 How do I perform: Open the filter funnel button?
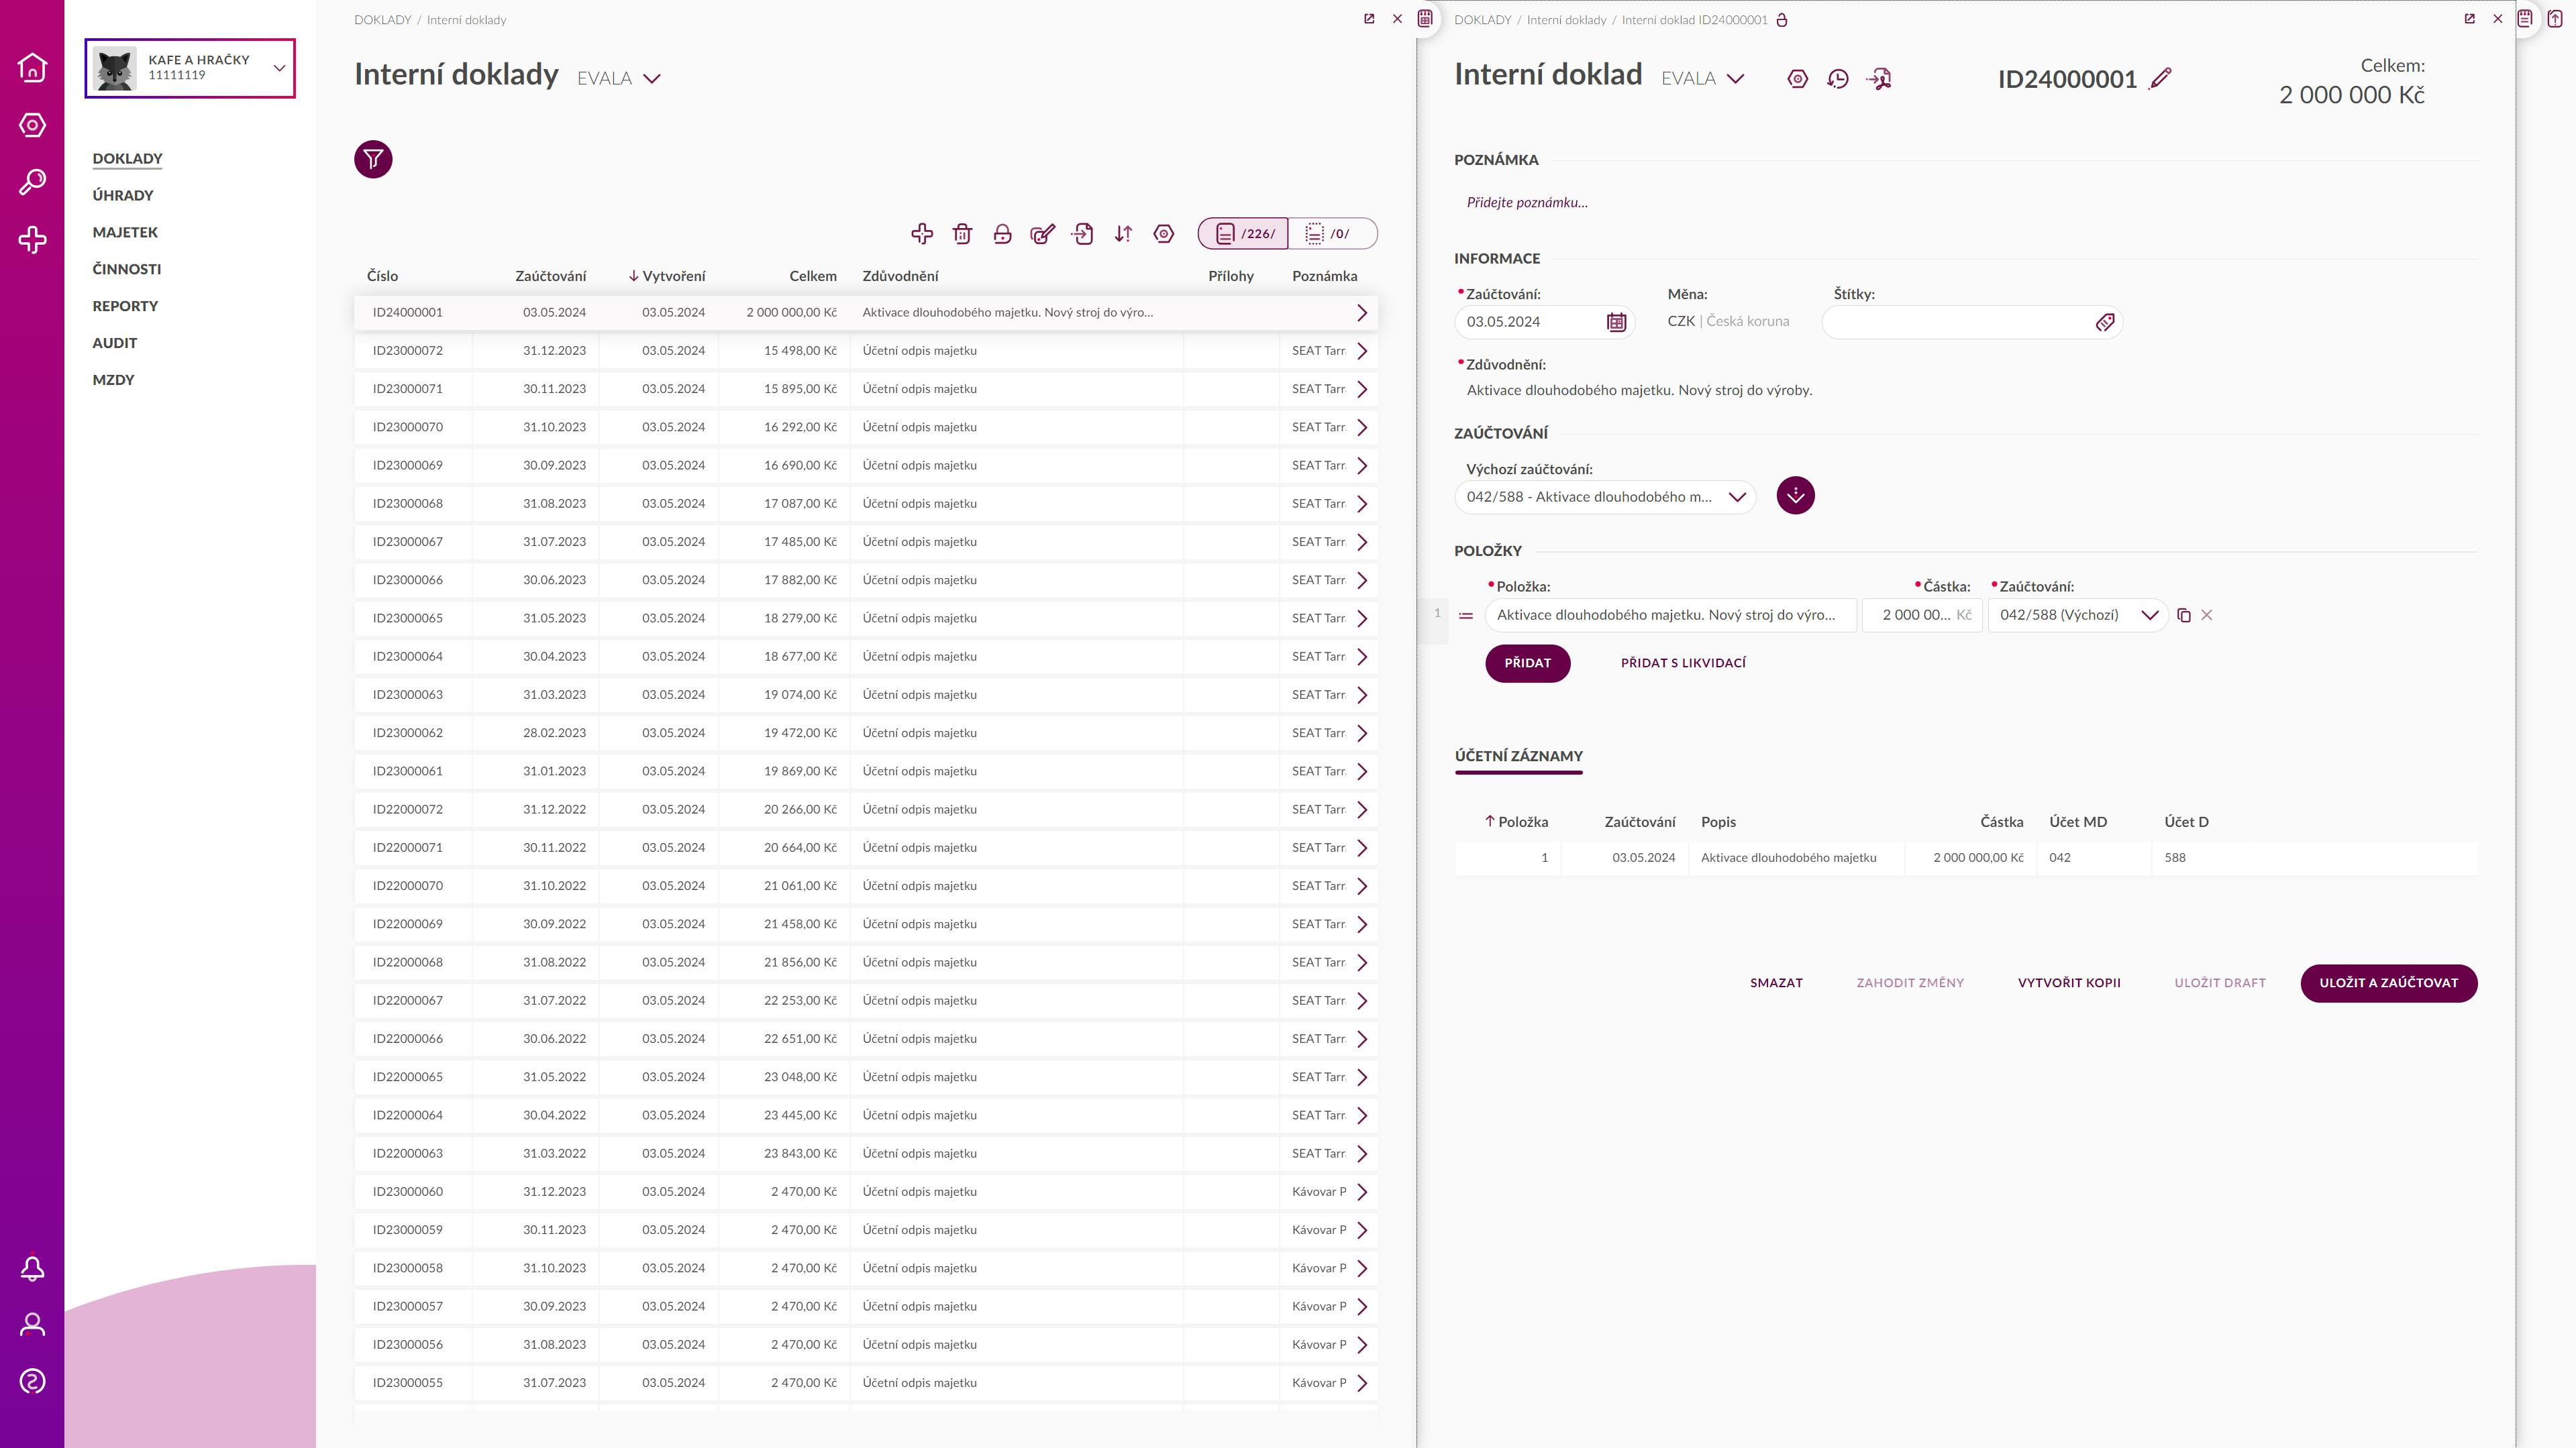[x=373, y=159]
